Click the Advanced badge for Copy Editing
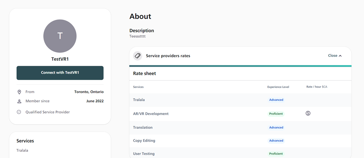Image resolution: width=364 pixels, height=158 pixels. (x=276, y=140)
